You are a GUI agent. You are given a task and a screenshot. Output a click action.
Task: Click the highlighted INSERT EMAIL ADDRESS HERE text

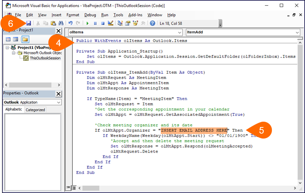click(194, 130)
